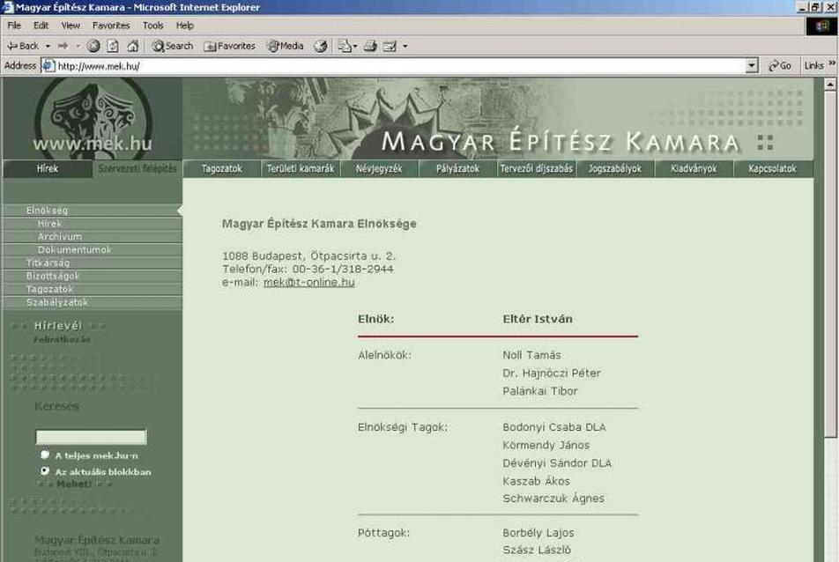Image resolution: width=839 pixels, height=562 pixels.
Task: Open Titkárság in the sidebar
Action: point(92,263)
